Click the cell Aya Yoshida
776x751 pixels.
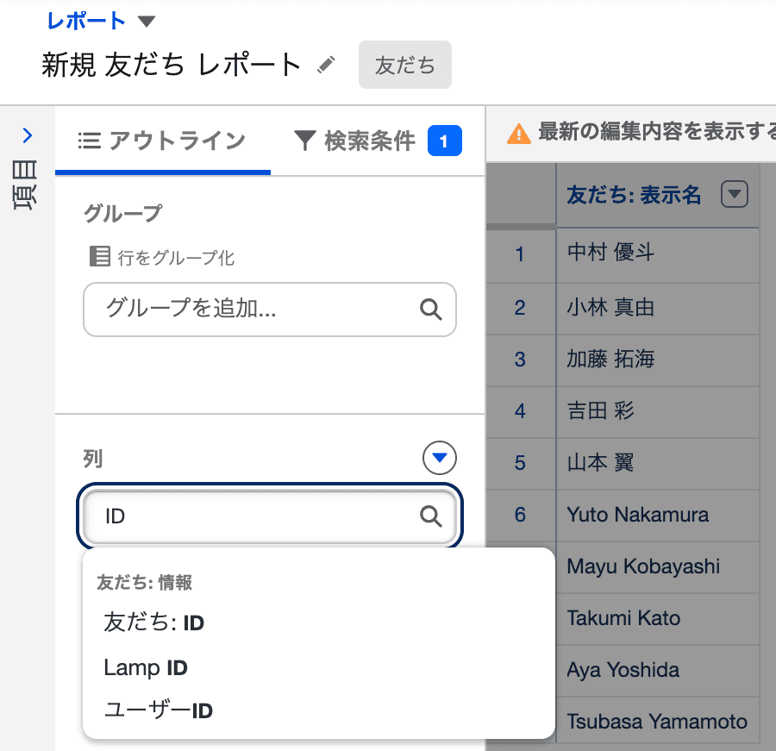click(x=658, y=670)
